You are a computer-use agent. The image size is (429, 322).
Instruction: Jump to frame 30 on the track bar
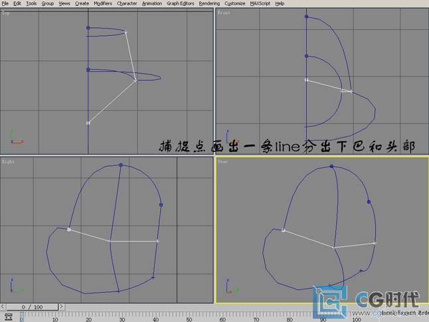[122, 319]
